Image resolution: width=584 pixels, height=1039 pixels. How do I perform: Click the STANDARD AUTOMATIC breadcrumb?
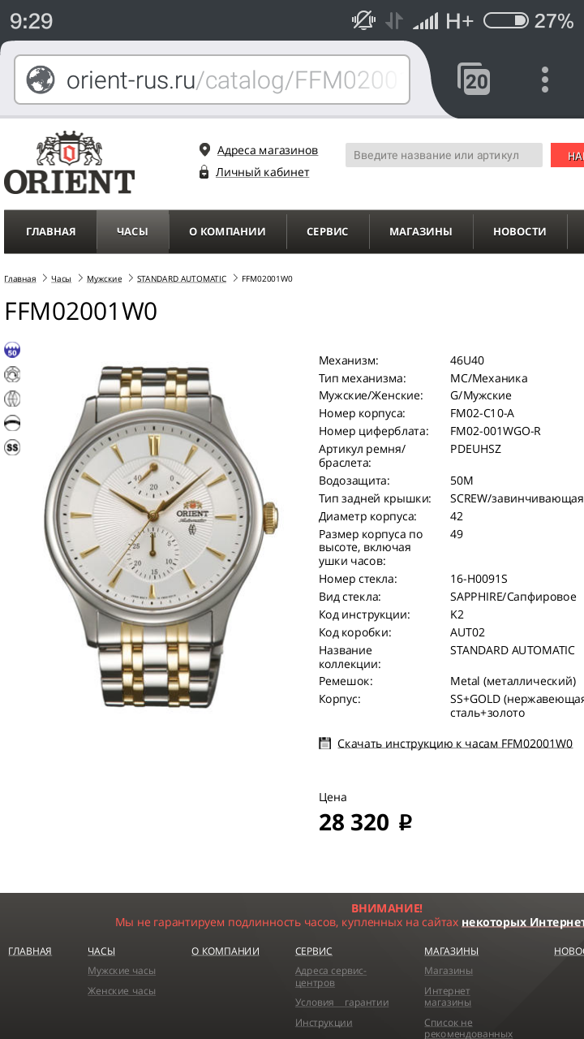click(182, 278)
